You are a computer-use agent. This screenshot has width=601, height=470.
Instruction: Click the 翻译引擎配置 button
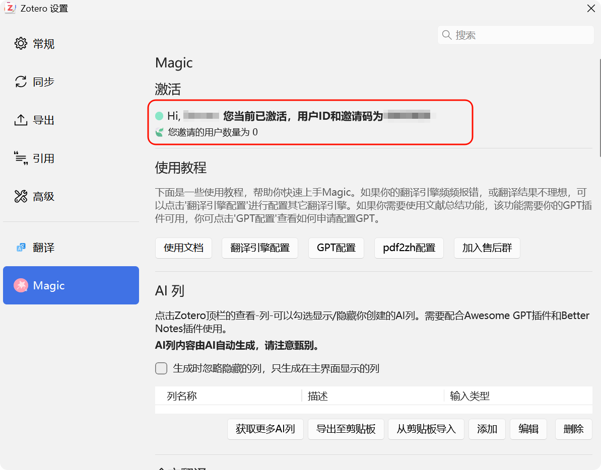click(x=260, y=248)
